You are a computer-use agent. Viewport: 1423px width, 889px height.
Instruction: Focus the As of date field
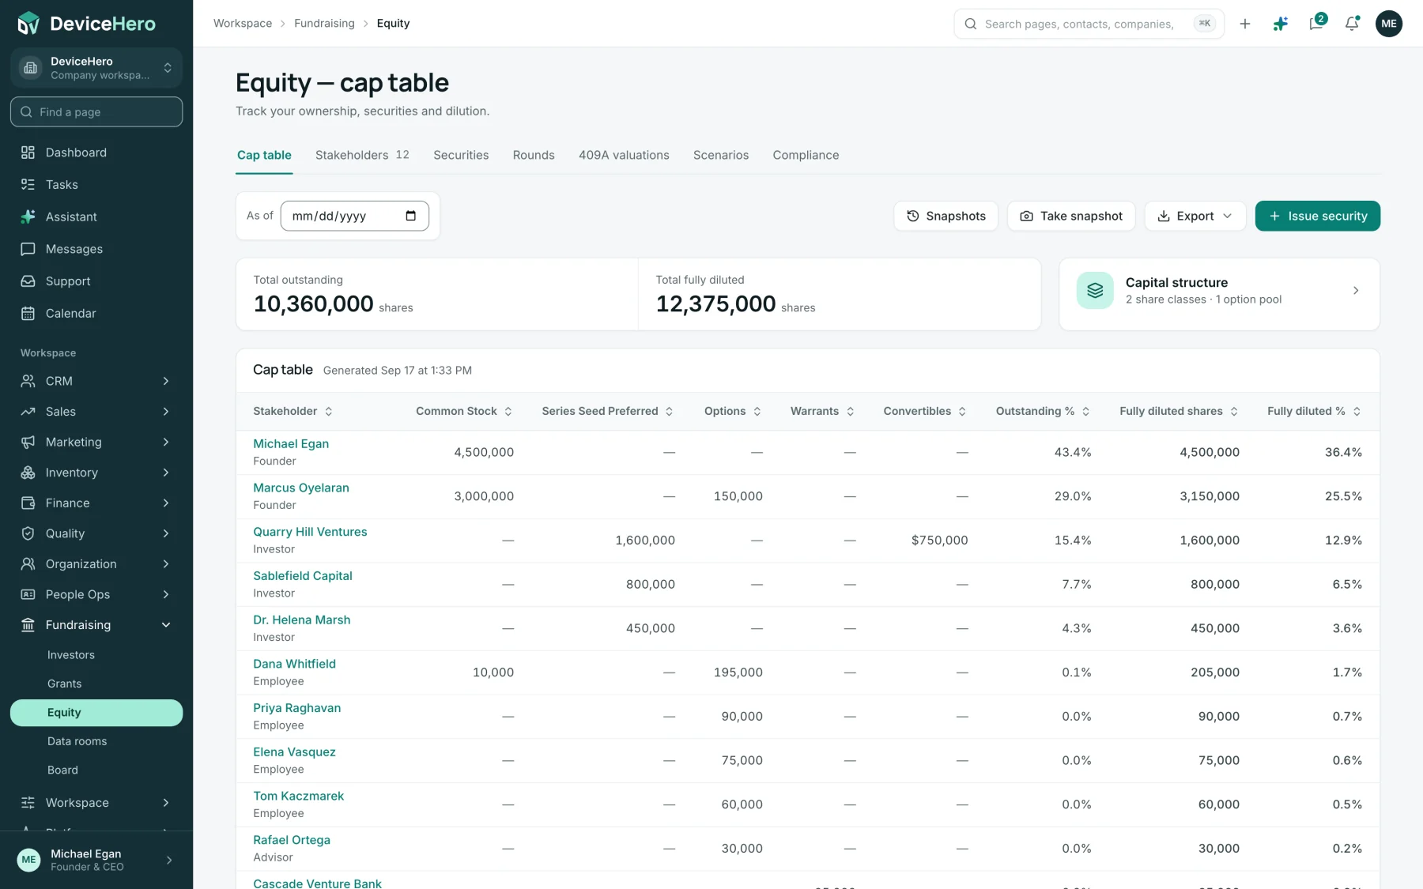pos(354,216)
